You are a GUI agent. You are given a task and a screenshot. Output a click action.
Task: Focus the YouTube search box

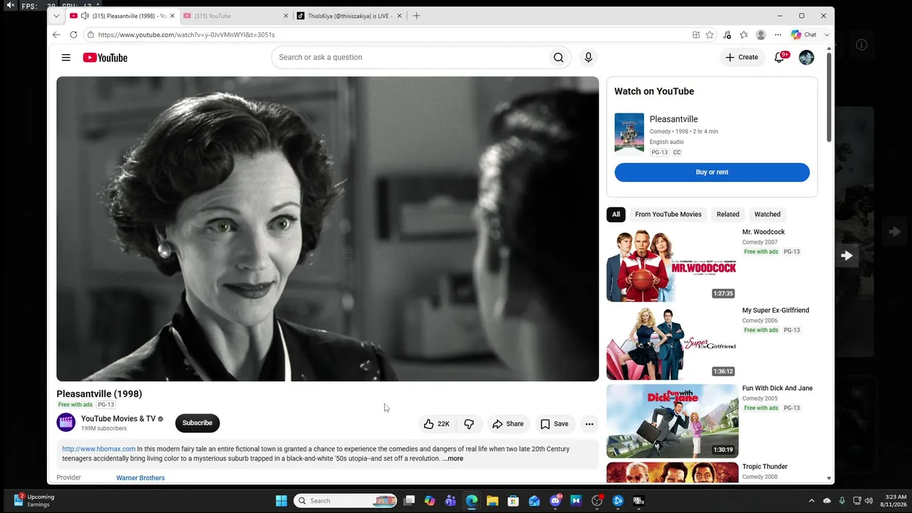410,58
